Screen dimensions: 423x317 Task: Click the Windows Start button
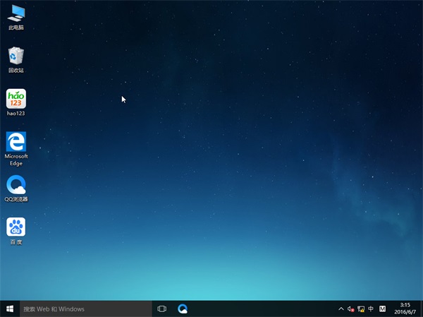click(x=10, y=309)
